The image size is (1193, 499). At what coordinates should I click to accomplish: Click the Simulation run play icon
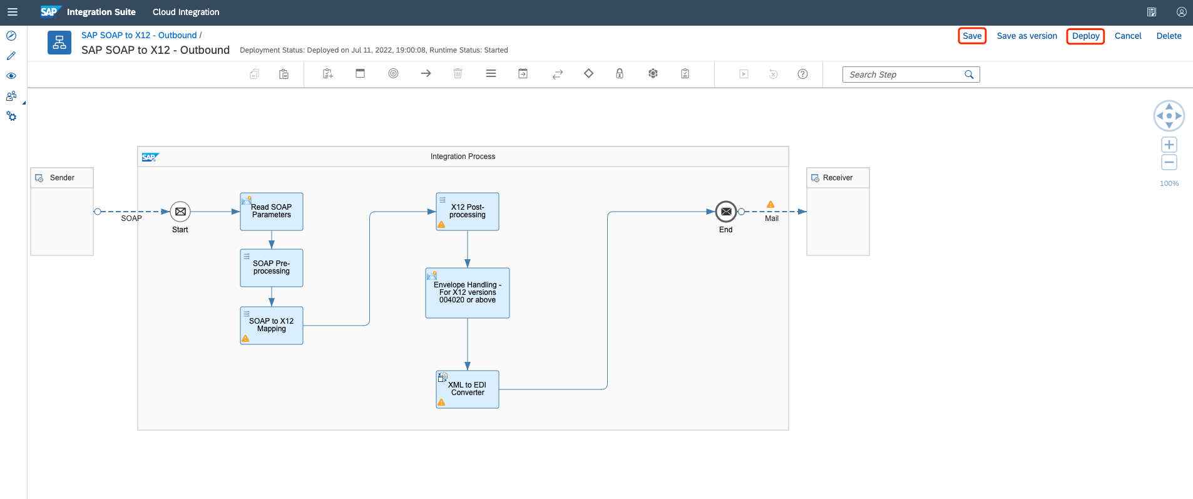(744, 74)
